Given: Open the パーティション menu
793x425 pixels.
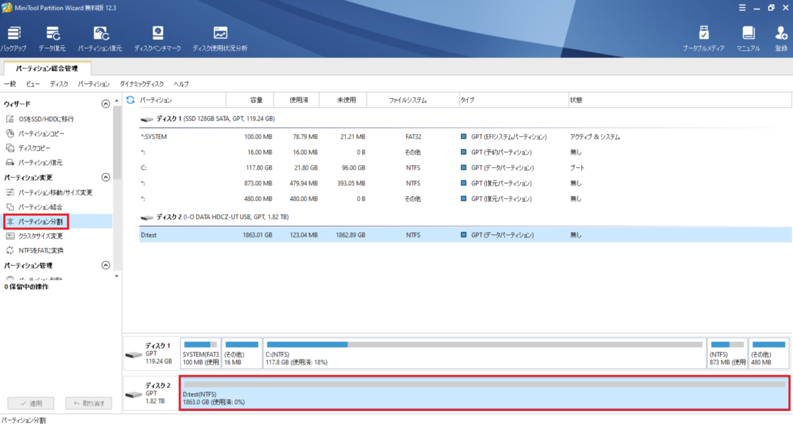Looking at the screenshot, I should [93, 84].
